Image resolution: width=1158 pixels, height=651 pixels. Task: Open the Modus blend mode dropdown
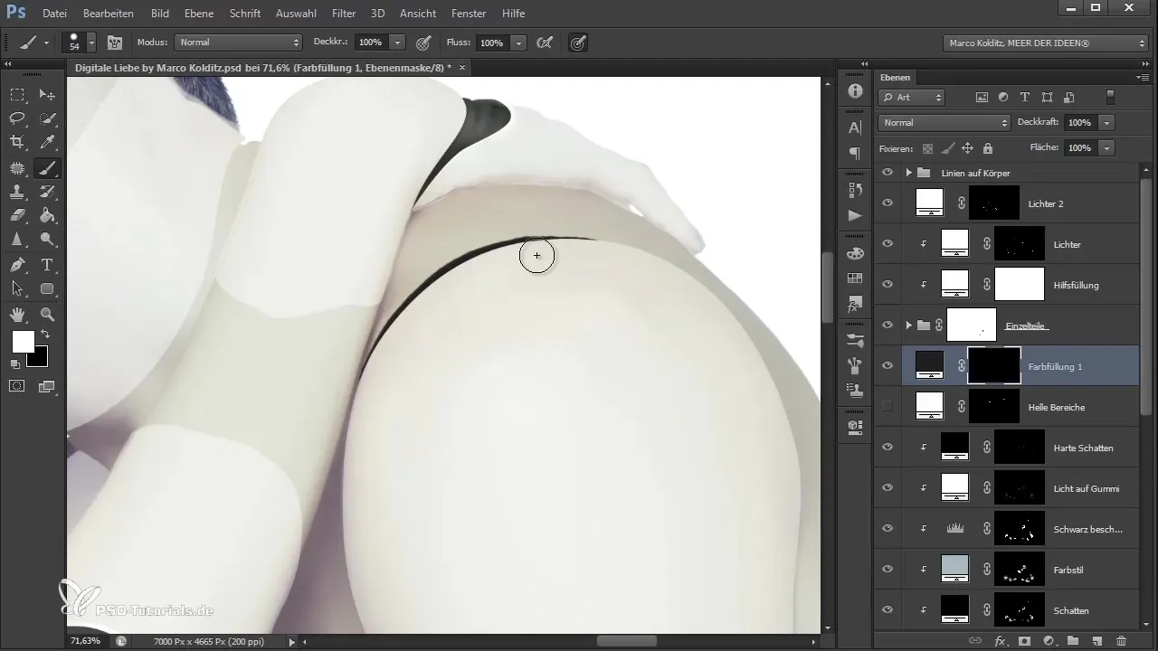coord(239,42)
